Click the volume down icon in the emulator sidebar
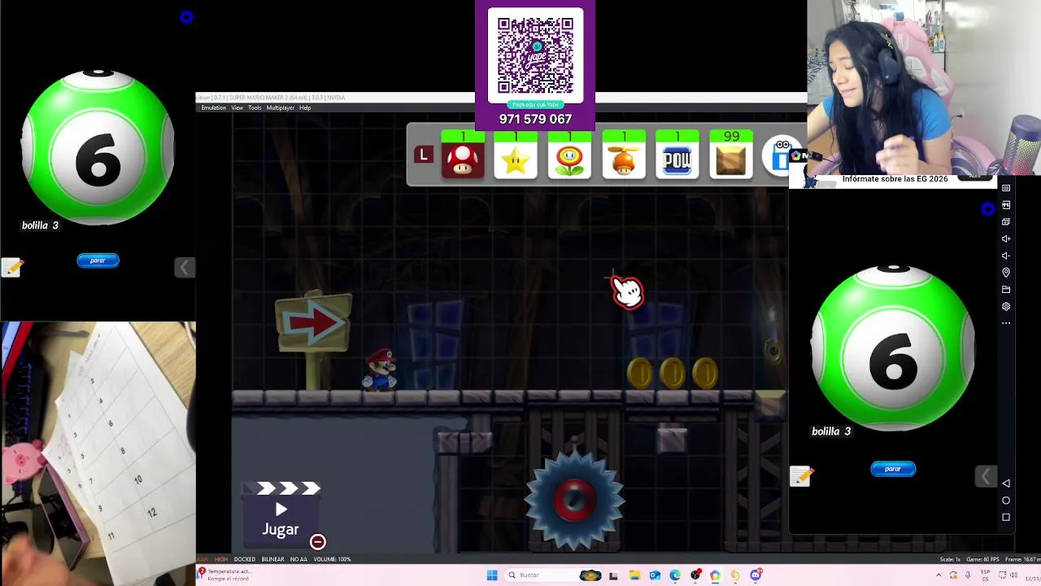 coord(1006,256)
